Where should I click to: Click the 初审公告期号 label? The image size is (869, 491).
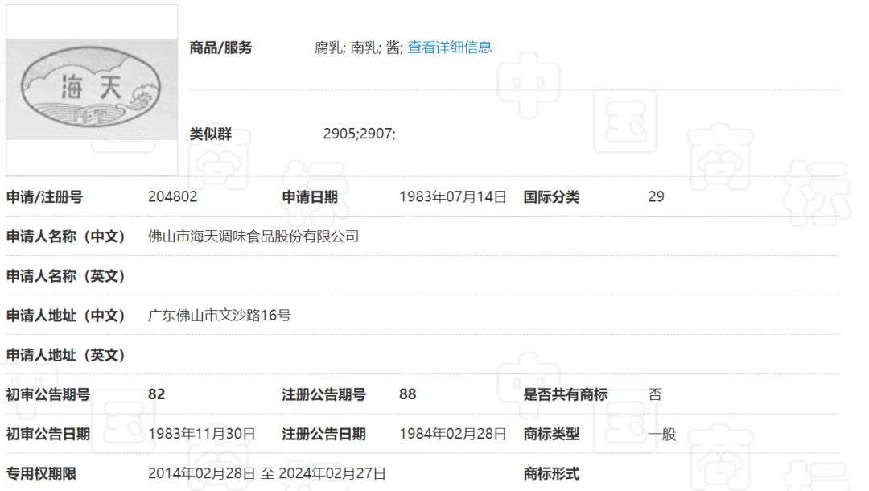48,394
